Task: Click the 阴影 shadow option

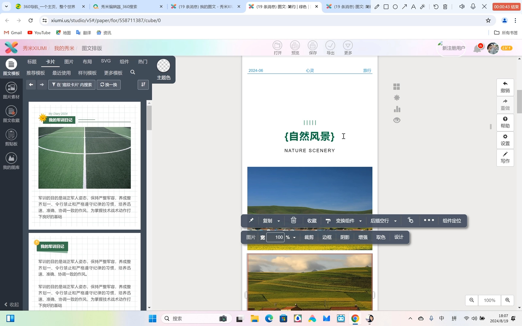Action: [x=345, y=237]
